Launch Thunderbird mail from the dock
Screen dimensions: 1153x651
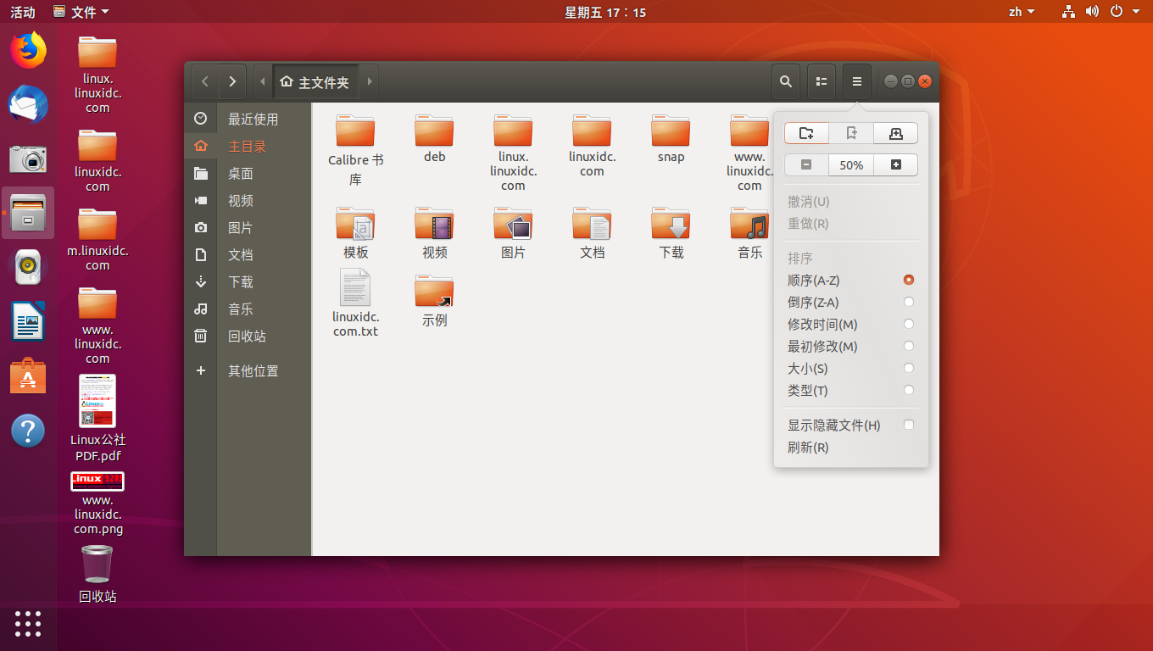click(x=28, y=105)
